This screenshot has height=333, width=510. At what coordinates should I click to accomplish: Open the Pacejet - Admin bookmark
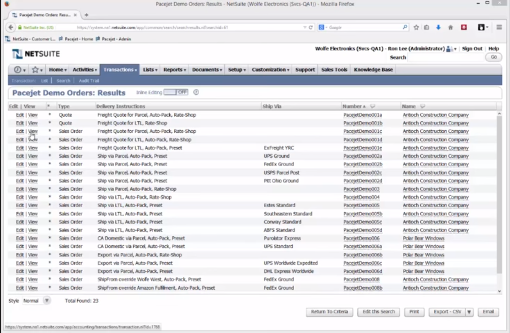114,39
